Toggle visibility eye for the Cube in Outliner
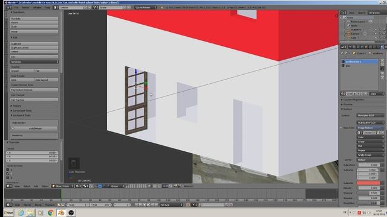The width and height of the screenshot is (387, 217). (376, 37)
